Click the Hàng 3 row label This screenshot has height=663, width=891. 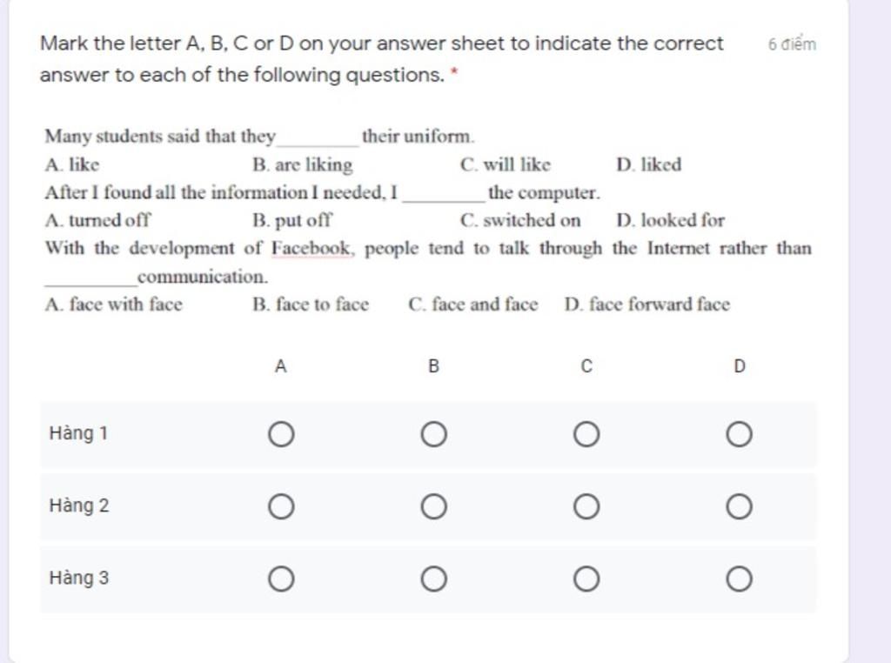click(x=79, y=578)
